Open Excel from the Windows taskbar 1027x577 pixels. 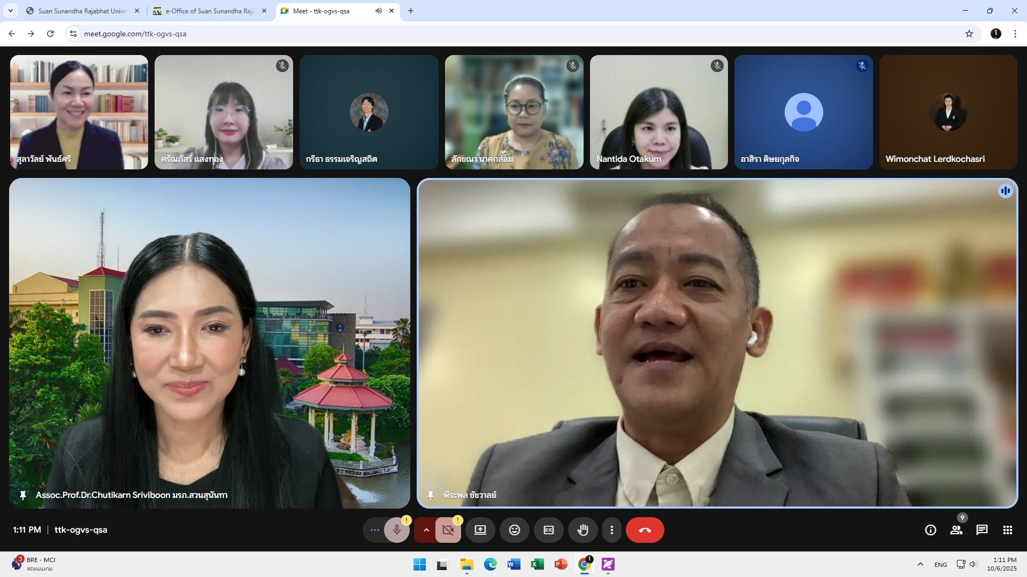(537, 564)
